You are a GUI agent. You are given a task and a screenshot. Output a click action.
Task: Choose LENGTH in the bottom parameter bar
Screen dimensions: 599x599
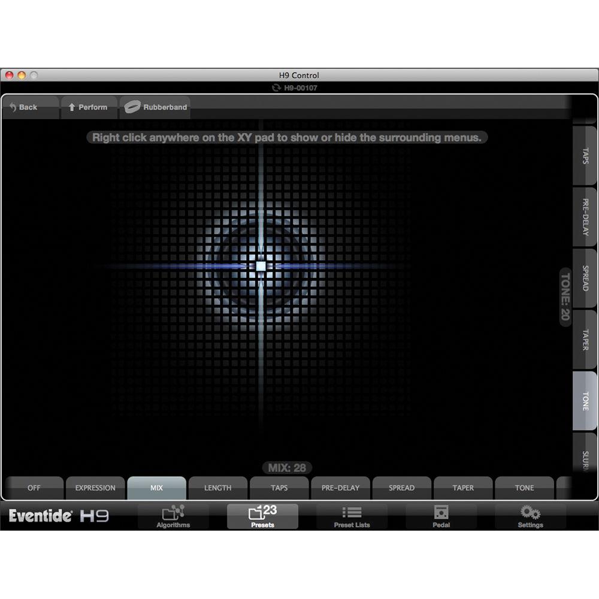(217, 488)
